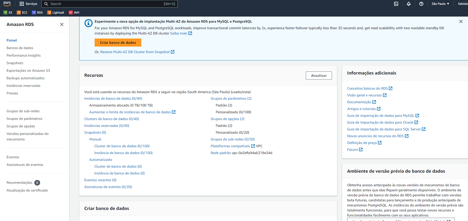This screenshot has width=468, height=221.
Task: Open Performance Insights in sidebar
Action: [23, 55]
